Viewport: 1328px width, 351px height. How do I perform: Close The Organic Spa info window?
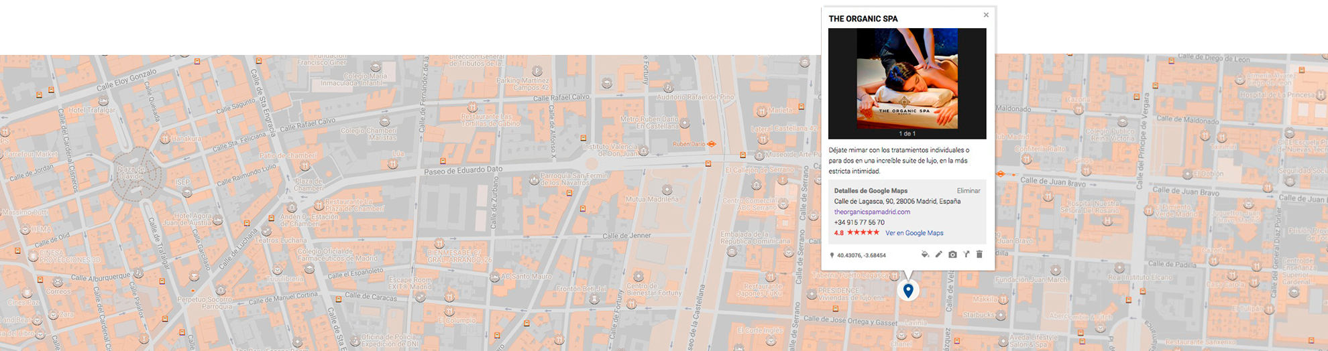[x=986, y=15]
